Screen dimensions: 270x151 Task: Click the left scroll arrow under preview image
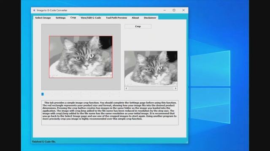click(127, 89)
